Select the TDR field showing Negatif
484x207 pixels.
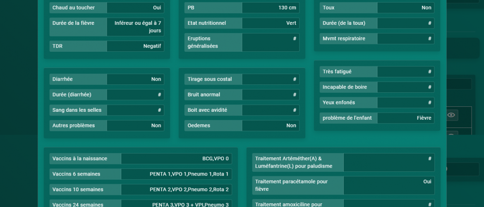pos(135,46)
